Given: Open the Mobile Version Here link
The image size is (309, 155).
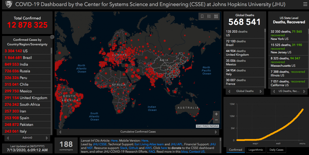Looking at the screenshot, I should 145,141.
